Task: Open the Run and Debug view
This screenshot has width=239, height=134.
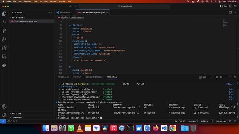Action: (4, 39)
